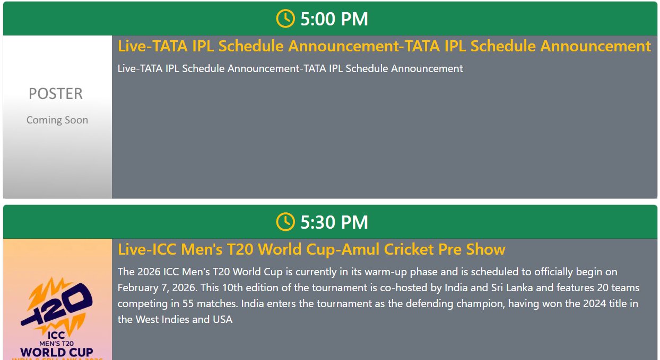660x360 pixels.
Task: Click the WORLD CUP text on the poster
Action: [x=57, y=352]
